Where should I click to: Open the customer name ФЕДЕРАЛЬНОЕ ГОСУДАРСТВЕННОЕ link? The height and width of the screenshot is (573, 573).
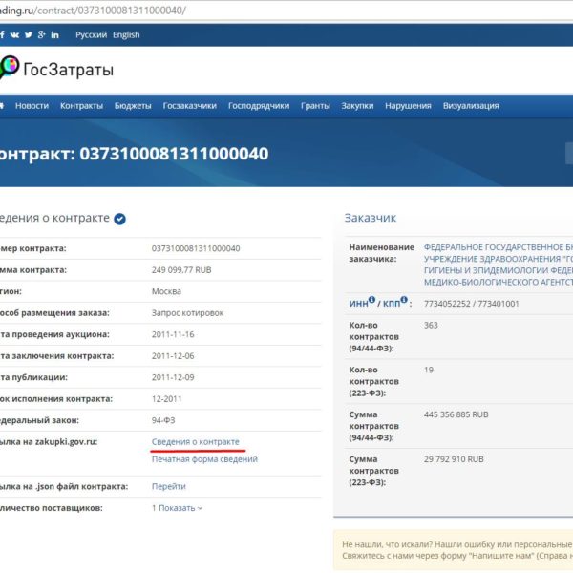click(499, 265)
